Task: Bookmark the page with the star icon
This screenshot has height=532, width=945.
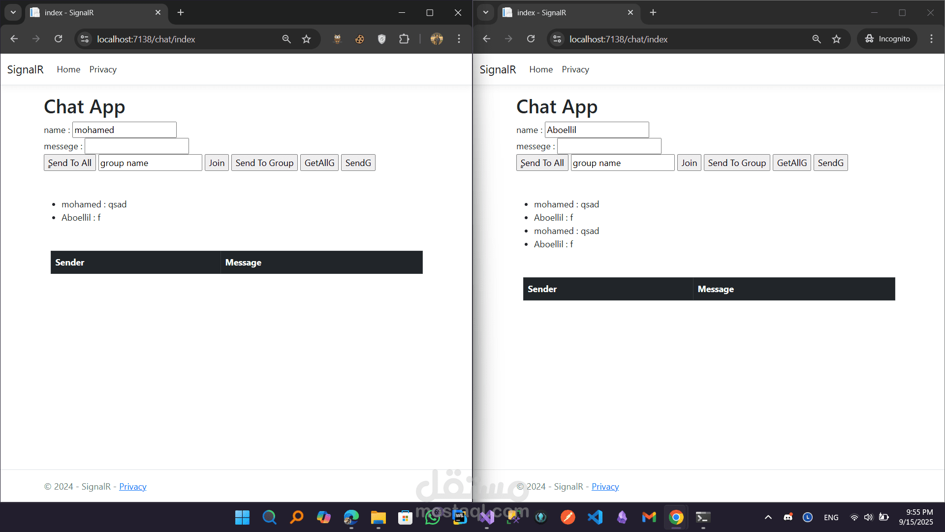Action: pyautogui.click(x=306, y=39)
